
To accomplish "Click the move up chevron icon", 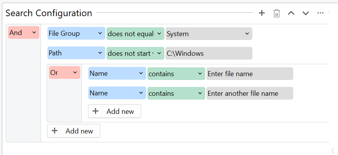I will coord(291,13).
